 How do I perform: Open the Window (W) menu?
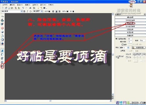pos(43,5)
